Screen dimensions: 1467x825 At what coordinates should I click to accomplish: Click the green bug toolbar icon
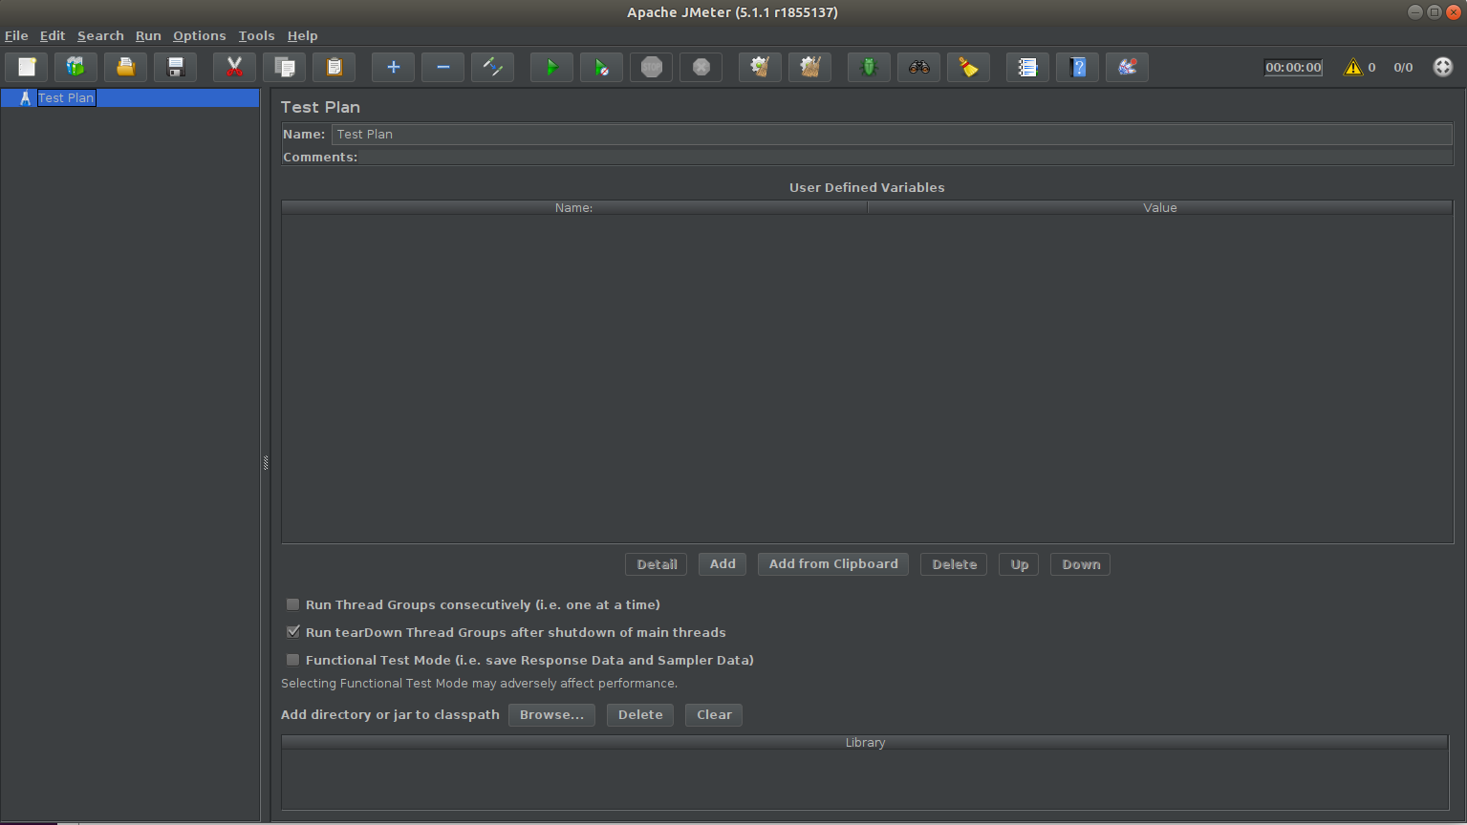(870, 67)
